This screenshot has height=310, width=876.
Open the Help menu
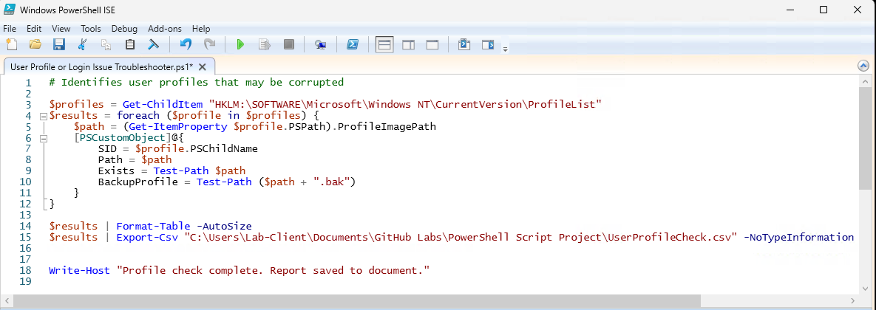point(201,29)
